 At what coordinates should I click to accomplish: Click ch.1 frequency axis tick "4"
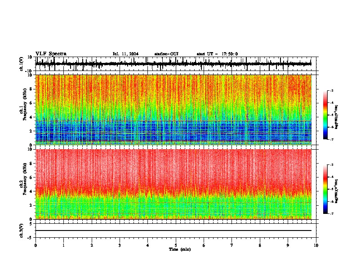pos(31,117)
